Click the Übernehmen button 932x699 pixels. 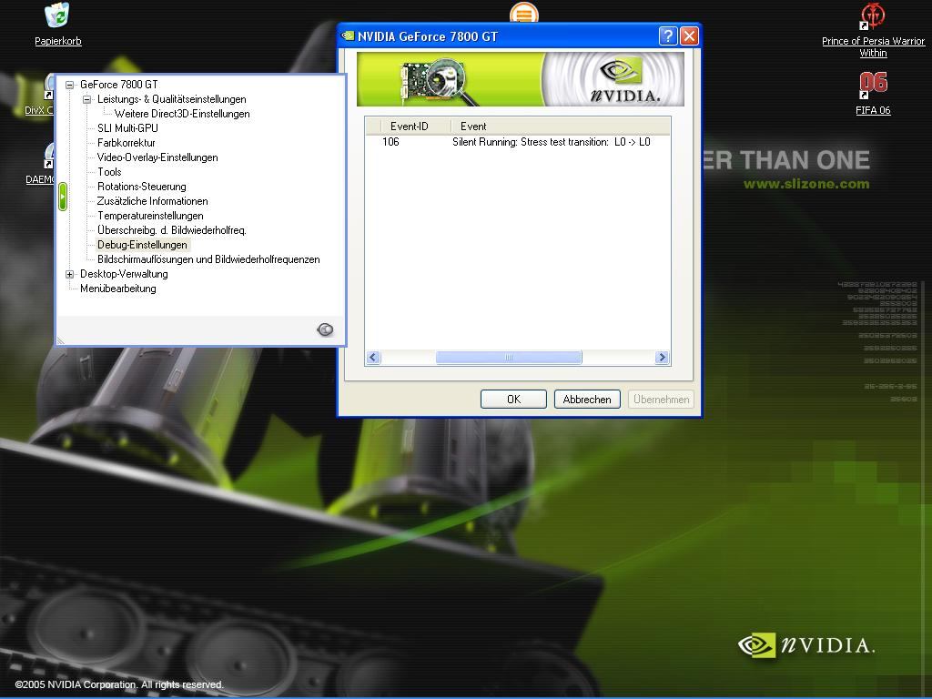click(x=661, y=400)
